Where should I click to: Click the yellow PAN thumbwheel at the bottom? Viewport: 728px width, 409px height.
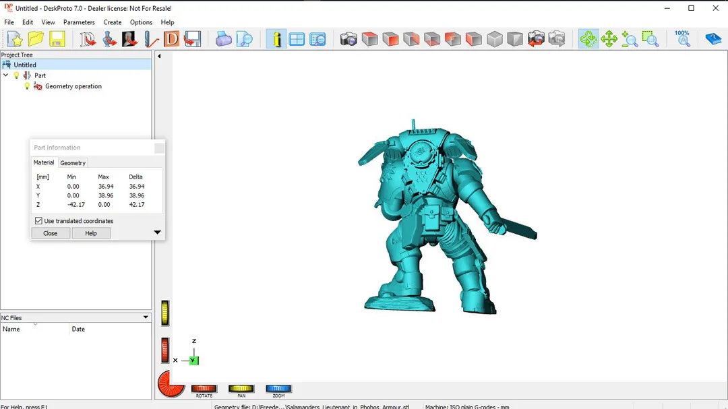click(x=241, y=389)
